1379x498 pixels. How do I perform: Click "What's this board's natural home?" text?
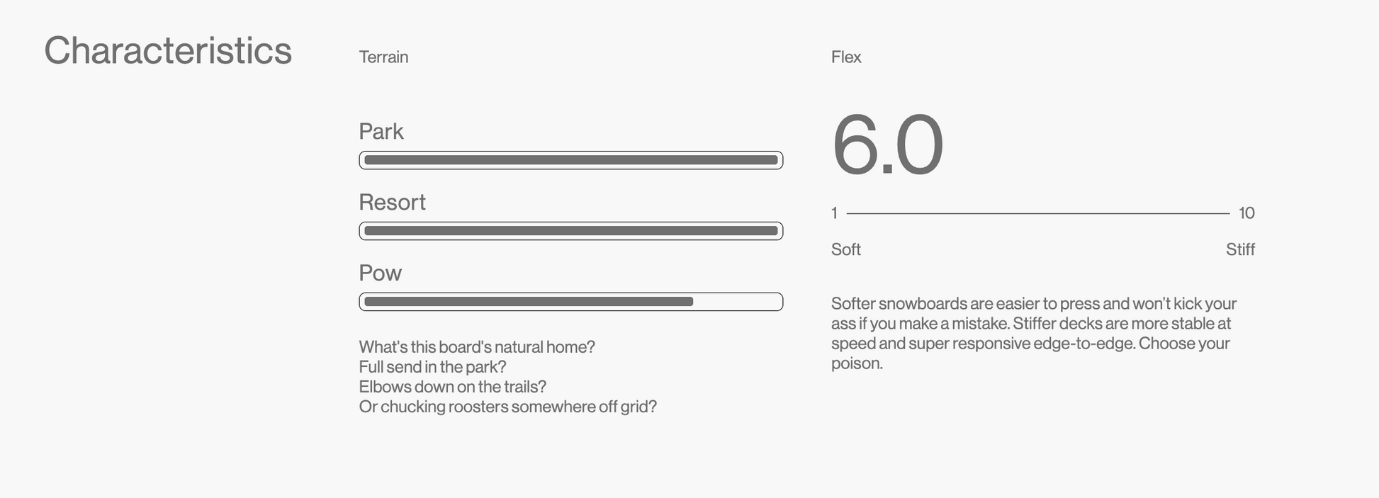pyautogui.click(x=477, y=347)
